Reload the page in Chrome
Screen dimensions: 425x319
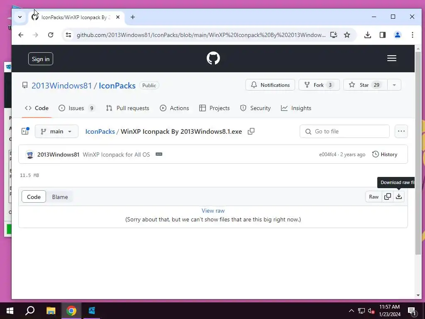coord(50,35)
